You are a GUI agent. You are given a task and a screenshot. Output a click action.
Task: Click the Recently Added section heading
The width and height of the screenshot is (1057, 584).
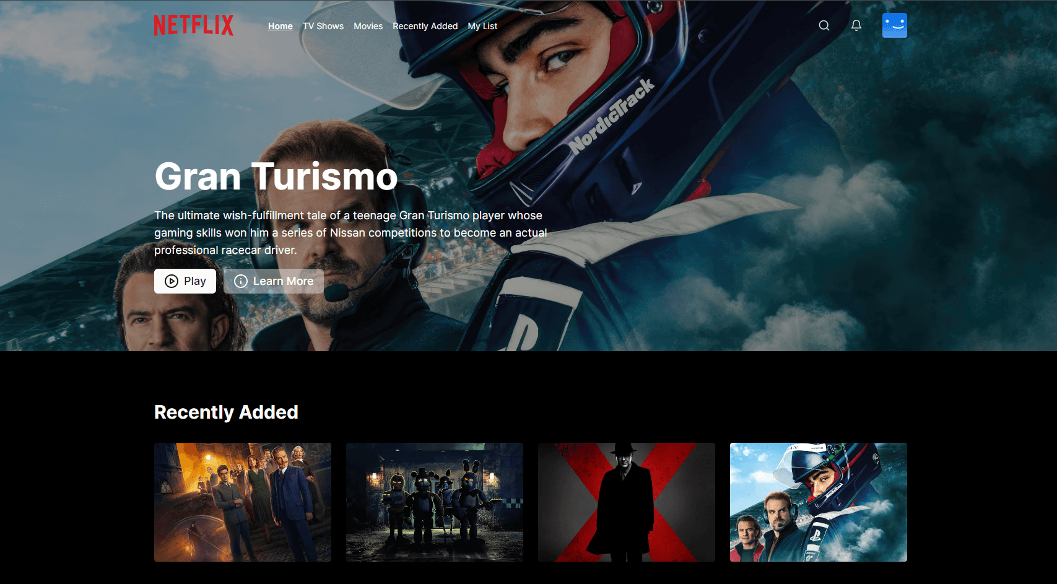pos(226,412)
